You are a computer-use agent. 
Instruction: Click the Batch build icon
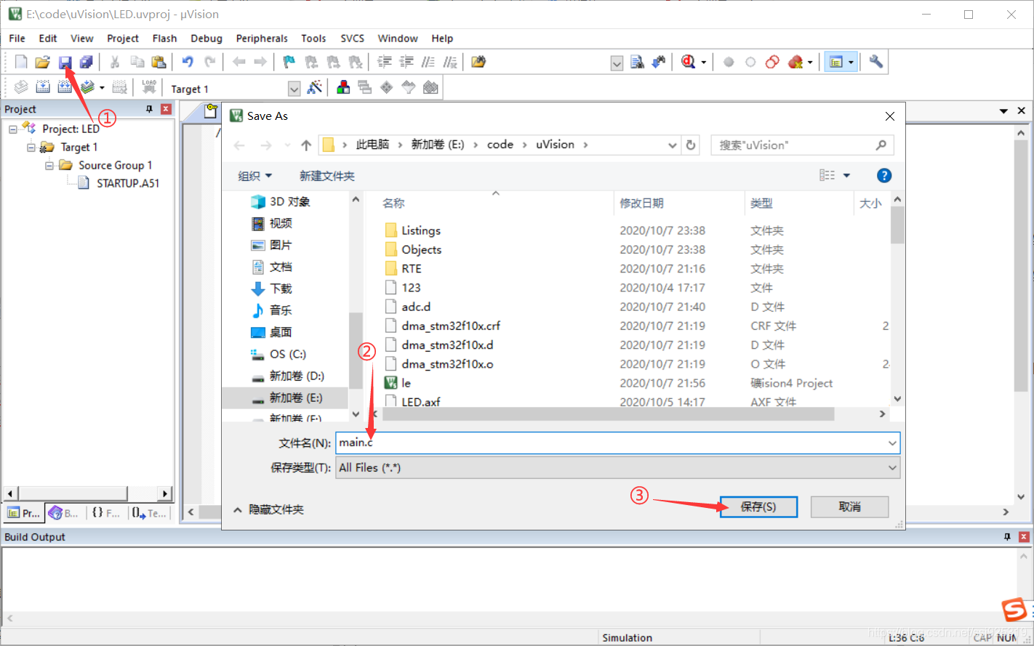pos(87,88)
